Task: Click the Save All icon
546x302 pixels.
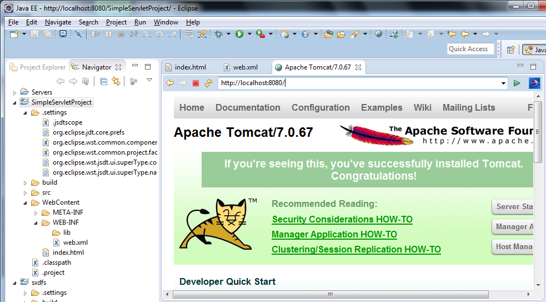Action: 47,34
